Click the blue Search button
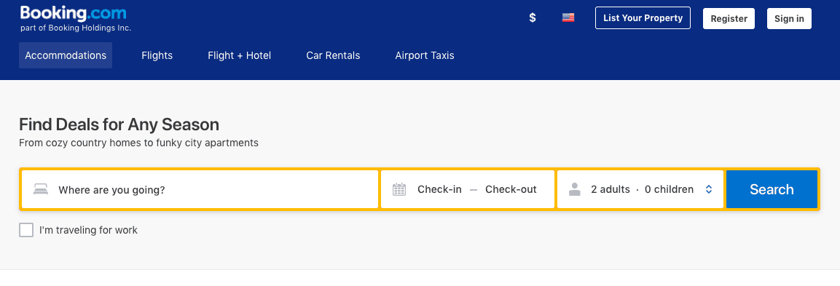The width and height of the screenshot is (840, 286). click(x=772, y=189)
